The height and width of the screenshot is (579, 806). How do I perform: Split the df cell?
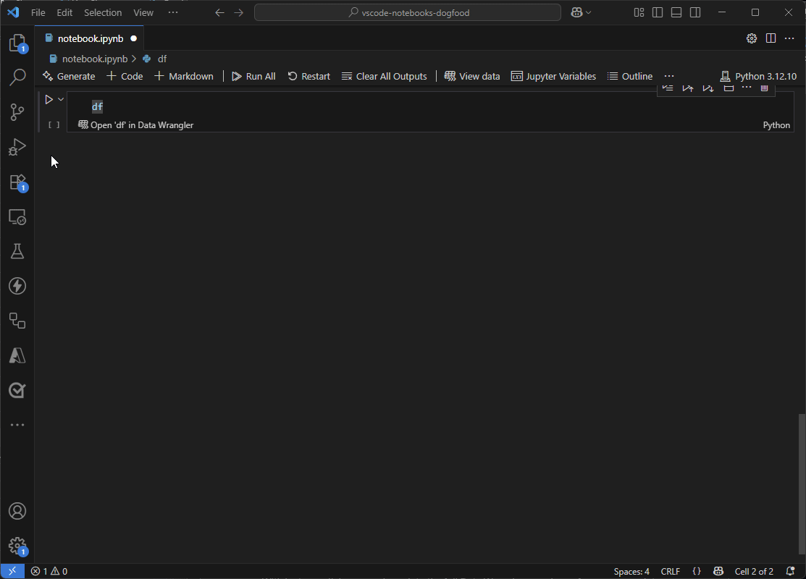pos(729,88)
